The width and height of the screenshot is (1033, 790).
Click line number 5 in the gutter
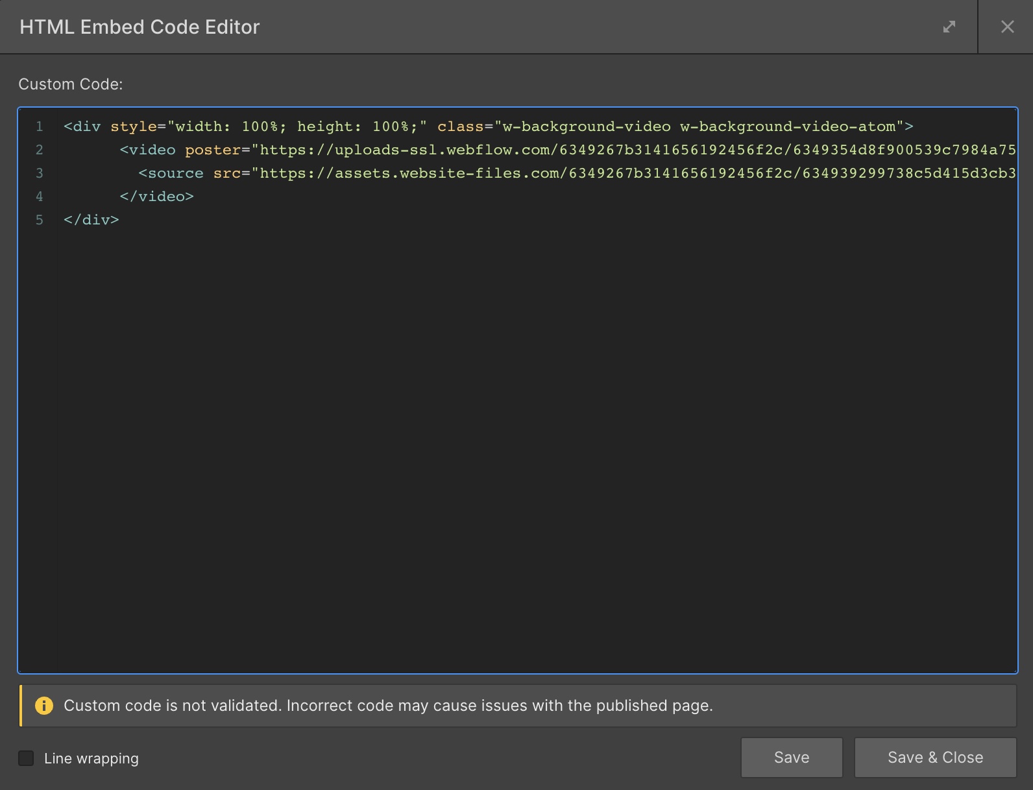40,220
